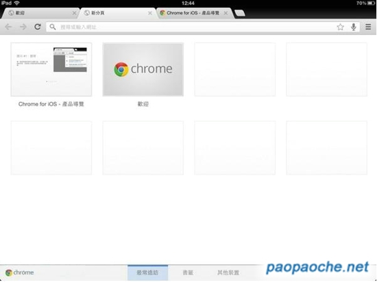Tap the Chrome logo in bottom bar

[19, 272]
